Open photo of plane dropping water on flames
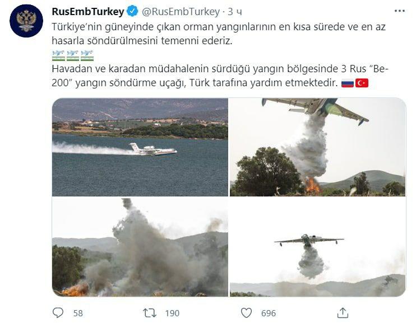 317,147
